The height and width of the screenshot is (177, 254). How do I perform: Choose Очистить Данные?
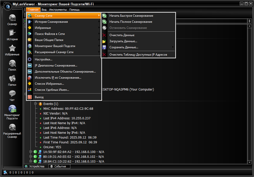click(138, 35)
